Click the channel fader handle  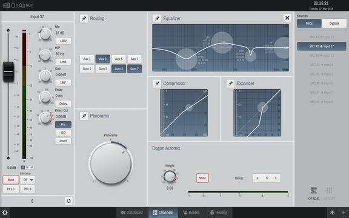[x=8, y=71]
